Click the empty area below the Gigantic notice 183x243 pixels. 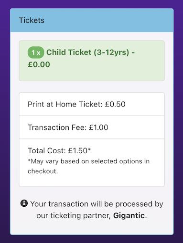[x=92, y=228]
